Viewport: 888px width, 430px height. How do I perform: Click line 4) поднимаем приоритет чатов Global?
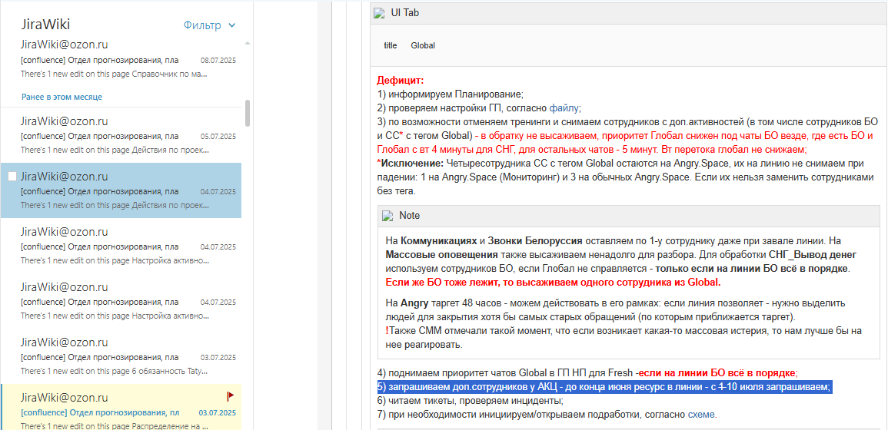(x=587, y=373)
